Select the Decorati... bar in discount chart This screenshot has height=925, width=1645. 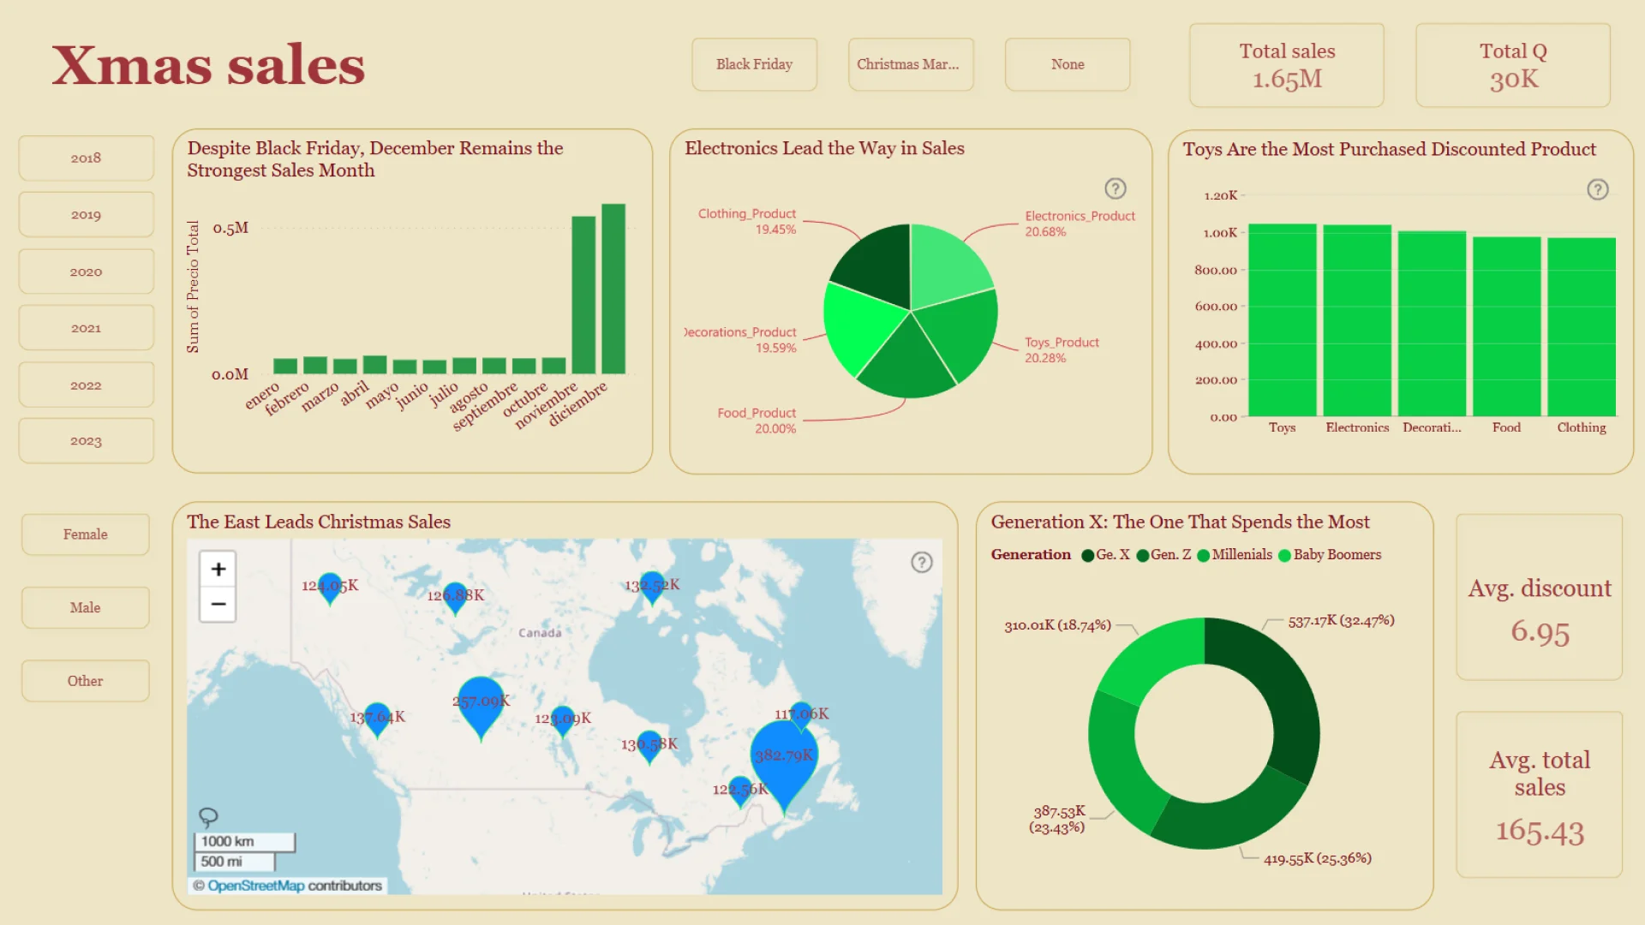(1432, 324)
